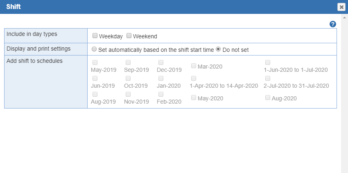Tick the 2-Jul-2020 to 31-Jul-2020 checkbox
The height and width of the screenshot is (173, 348).
coord(268,78)
